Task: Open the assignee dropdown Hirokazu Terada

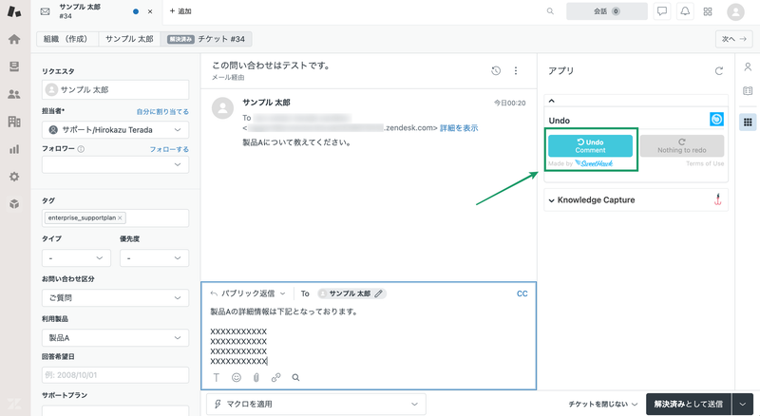Action: point(115,130)
